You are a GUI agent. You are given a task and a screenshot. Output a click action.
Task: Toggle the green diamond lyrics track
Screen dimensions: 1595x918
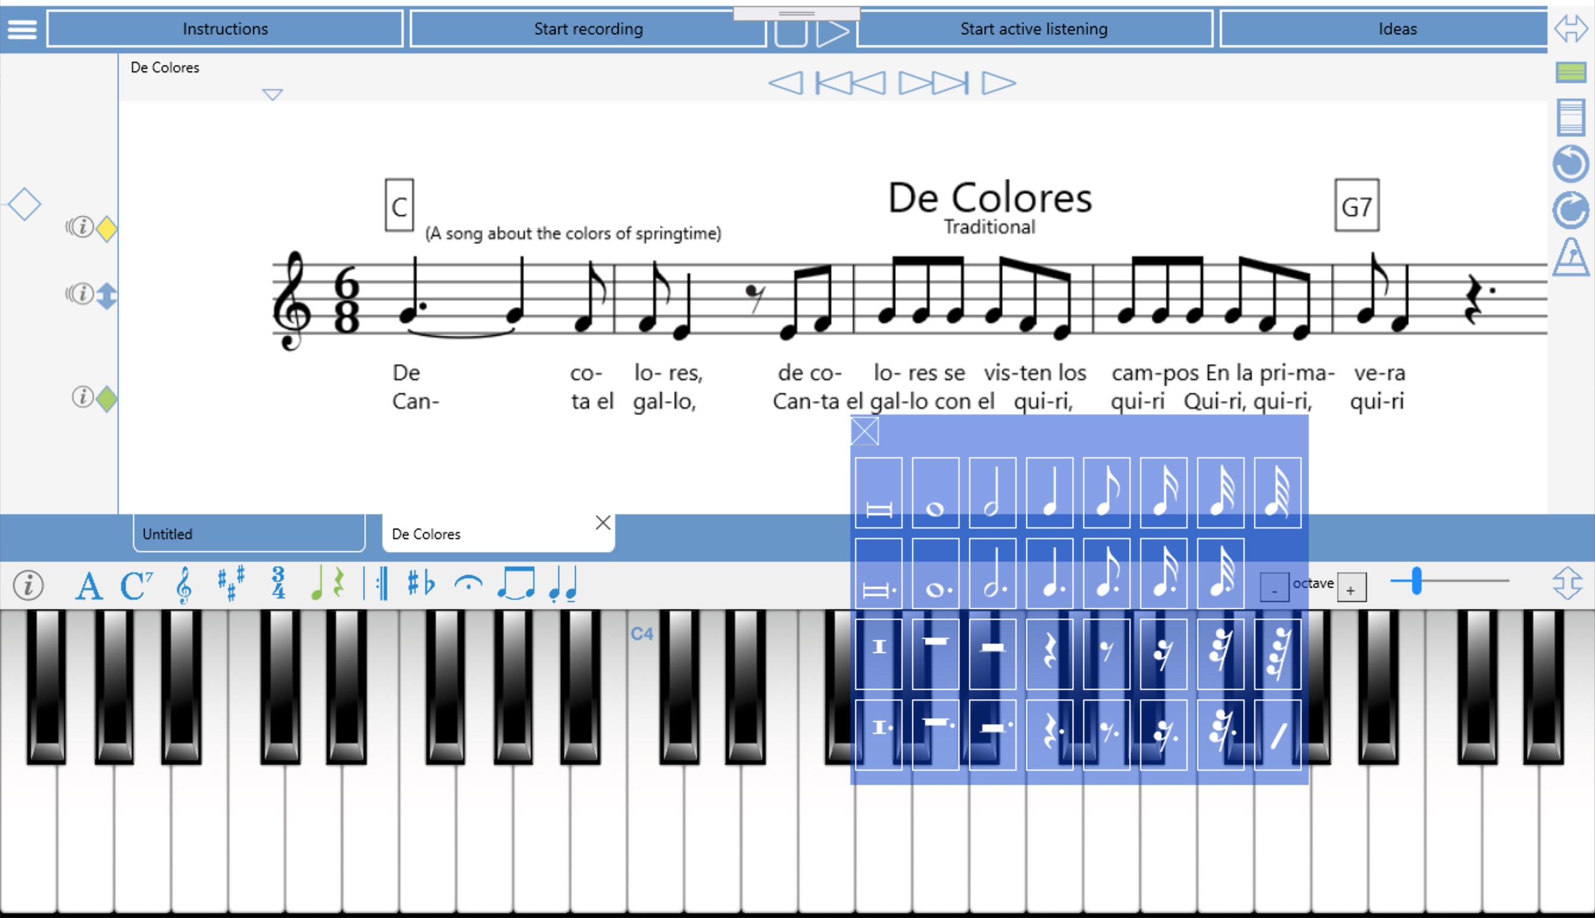(106, 398)
